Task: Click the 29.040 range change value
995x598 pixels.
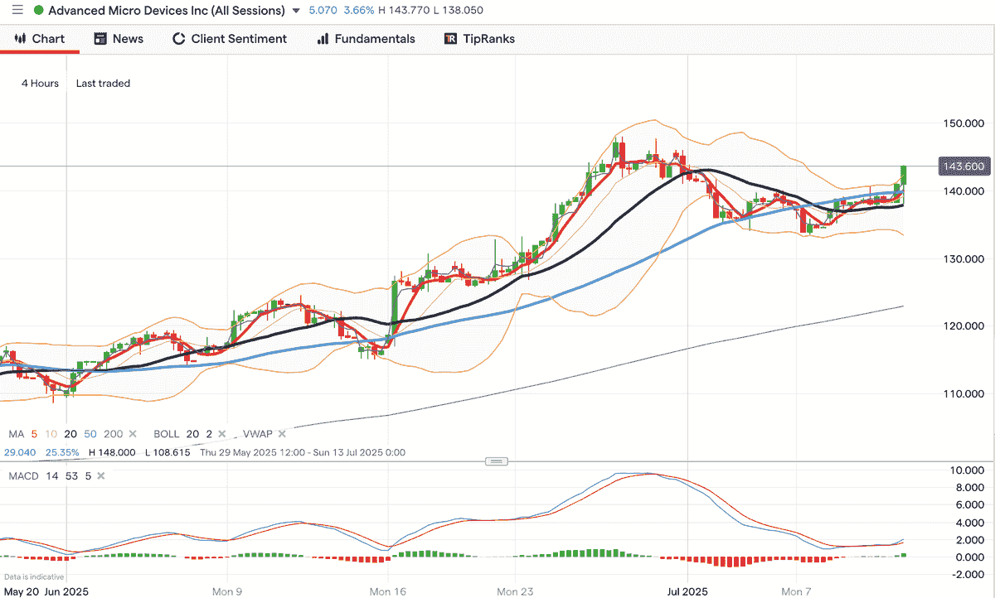Action: 20,453
